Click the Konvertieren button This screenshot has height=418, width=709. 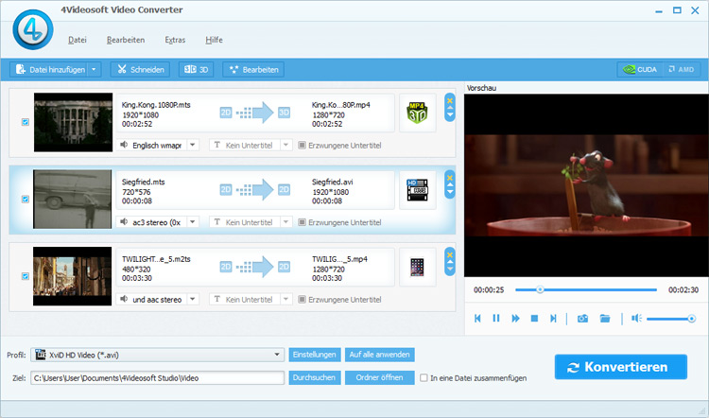pyautogui.click(x=623, y=367)
